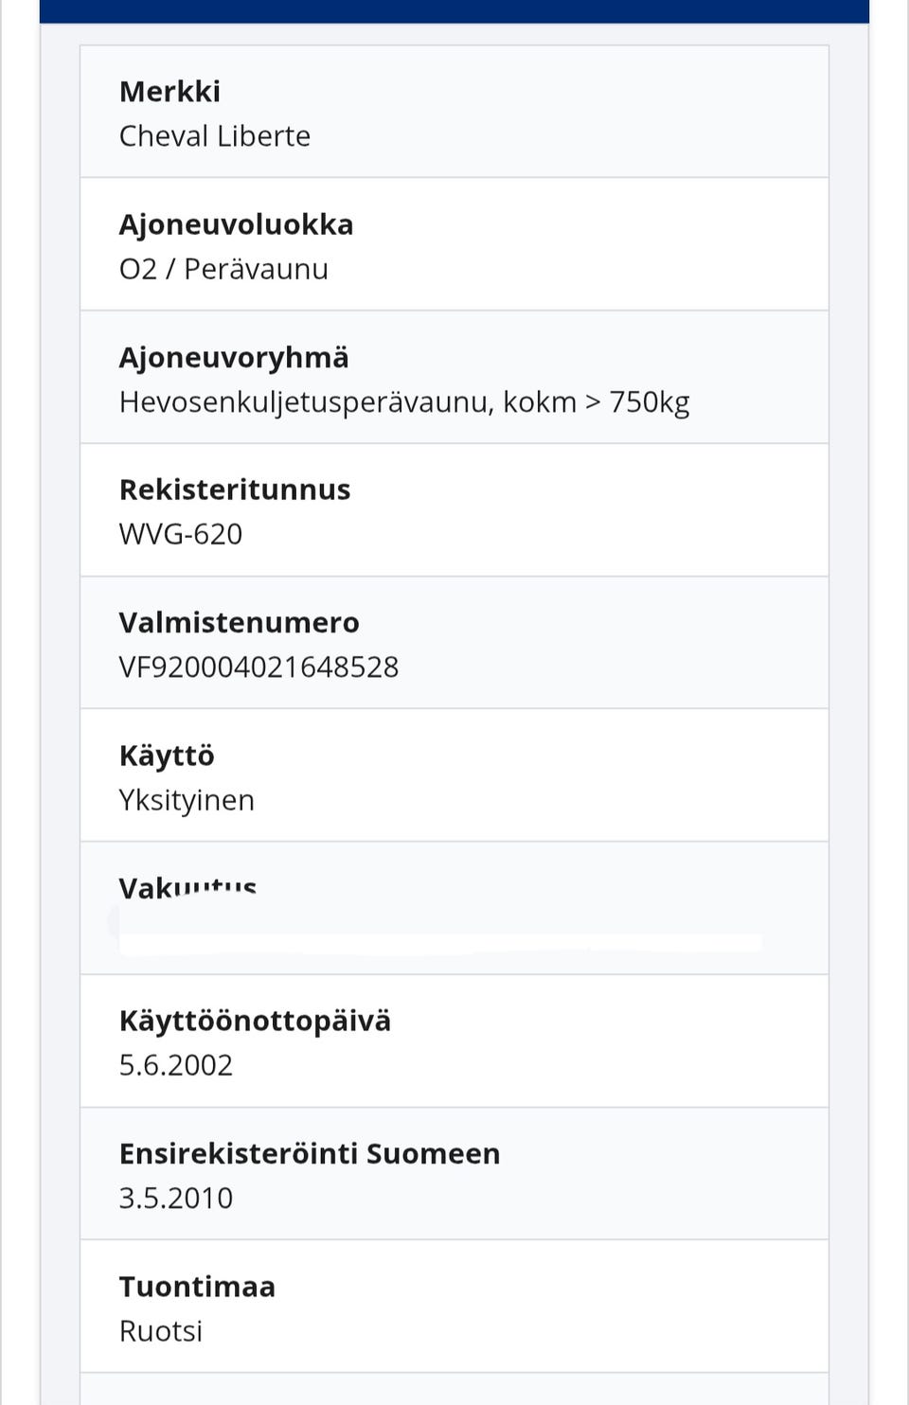Select the date 5.6.2002

pos(176,1065)
